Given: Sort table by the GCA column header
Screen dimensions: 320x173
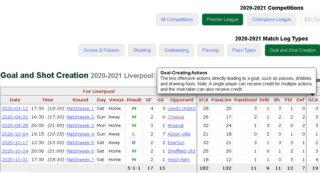Looking at the screenshot, I should (x=313, y=100).
